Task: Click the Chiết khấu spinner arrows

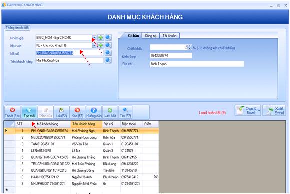Action: (x=190, y=47)
